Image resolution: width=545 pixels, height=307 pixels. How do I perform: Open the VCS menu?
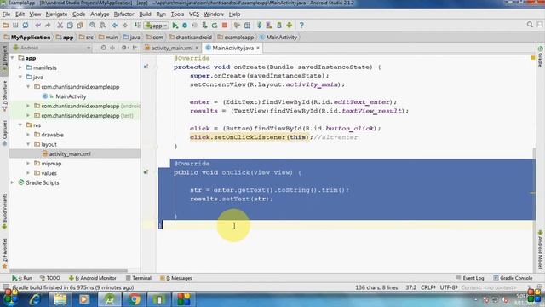194,14
